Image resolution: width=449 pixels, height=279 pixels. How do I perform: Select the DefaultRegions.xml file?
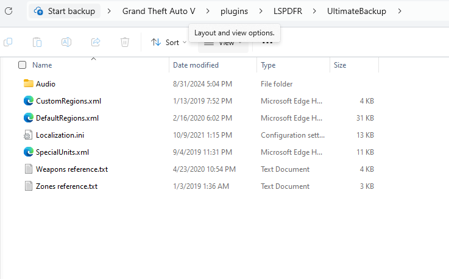click(x=67, y=118)
